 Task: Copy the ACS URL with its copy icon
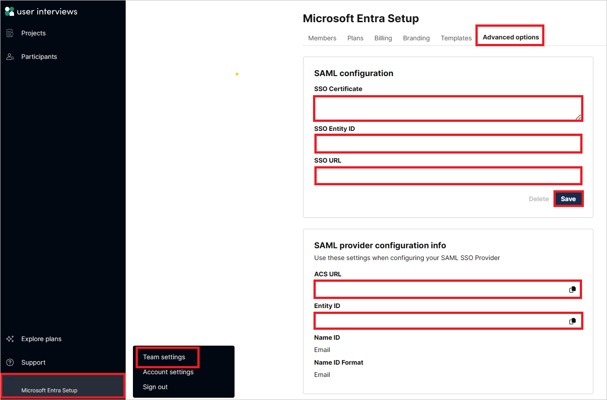tap(572, 289)
